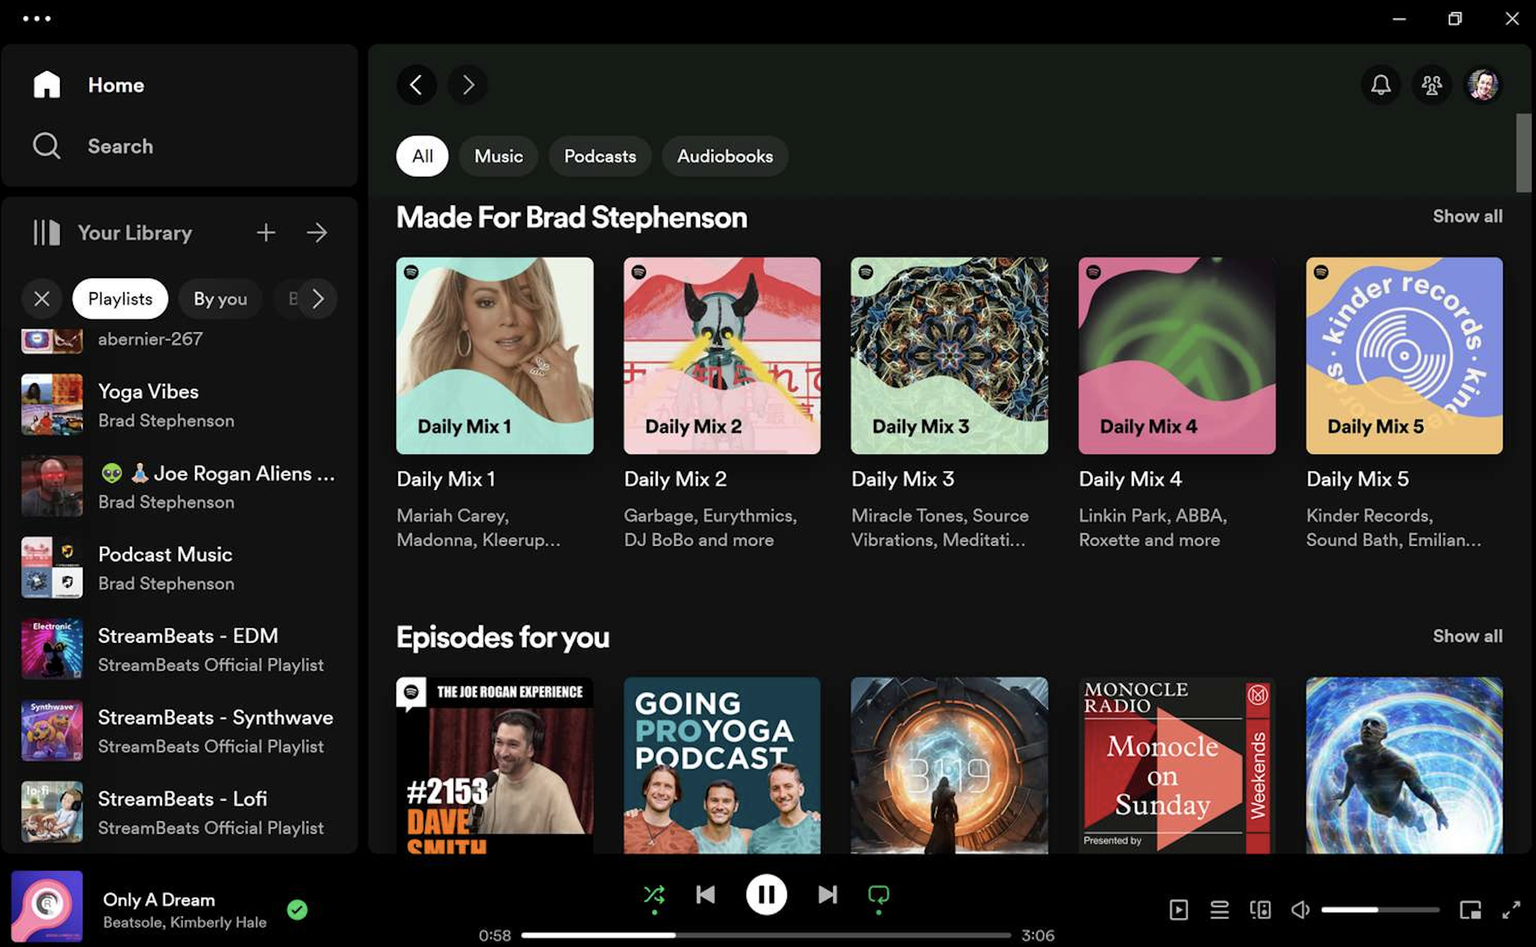1536x947 pixels.
Task: Open the Daily Mix 3 playlist
Action: [949, 354]
